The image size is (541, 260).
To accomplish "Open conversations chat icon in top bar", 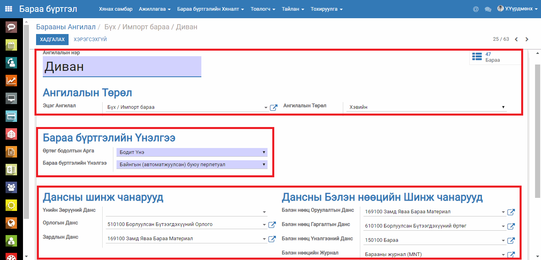I will (488, 9).
